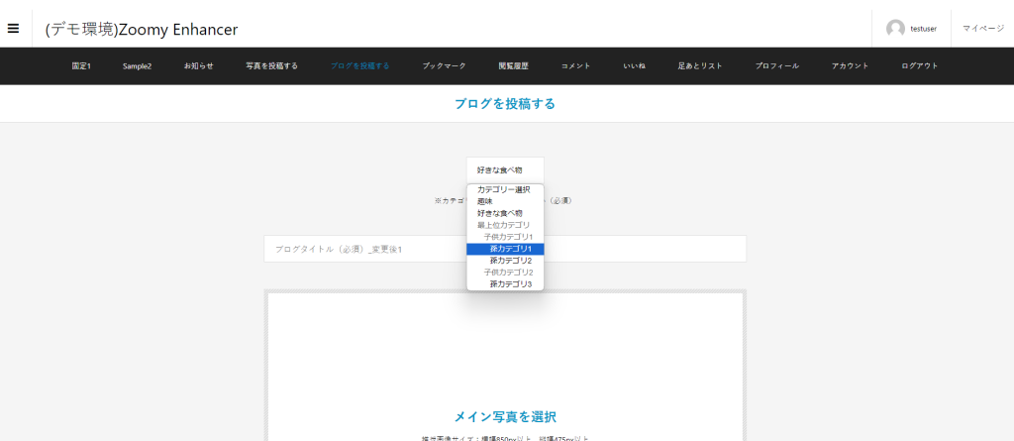The image size is (1014, 441).
Task: Click ログアウト in the navigation bar
Action: tap(919, 66)
